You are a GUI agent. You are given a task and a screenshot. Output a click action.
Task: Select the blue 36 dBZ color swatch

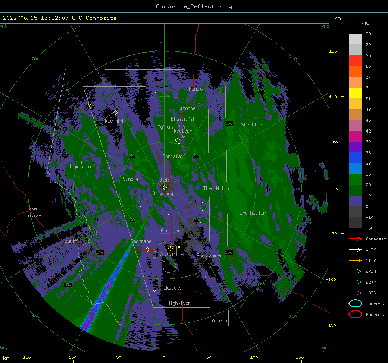(355, 158)
